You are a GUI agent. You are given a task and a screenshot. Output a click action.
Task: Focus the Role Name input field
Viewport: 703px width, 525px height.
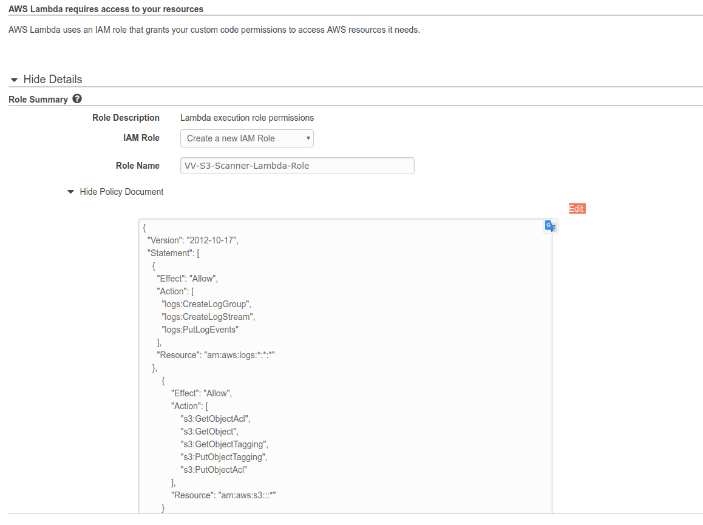click(297, 166)
